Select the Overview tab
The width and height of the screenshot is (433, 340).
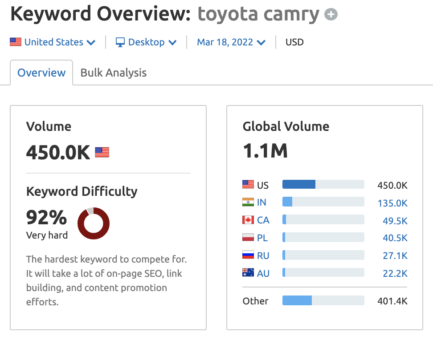point(41,72)
